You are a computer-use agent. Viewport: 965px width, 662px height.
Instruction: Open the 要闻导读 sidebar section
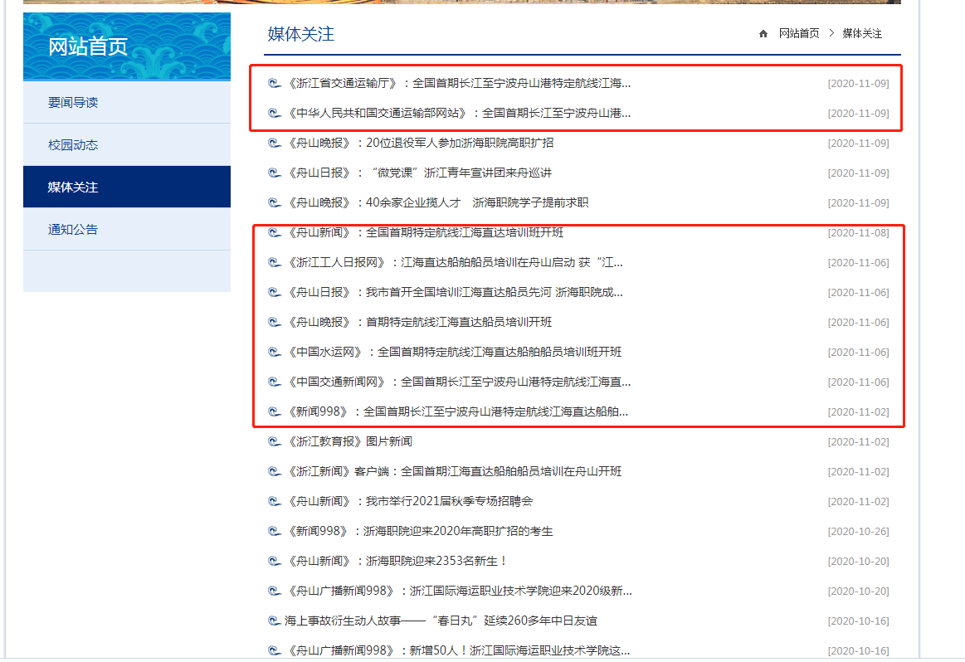tap(73, 102)
